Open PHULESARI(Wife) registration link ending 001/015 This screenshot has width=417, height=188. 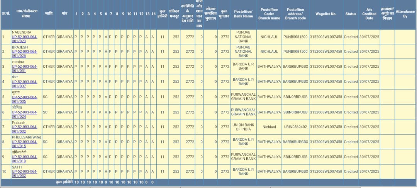24,144
